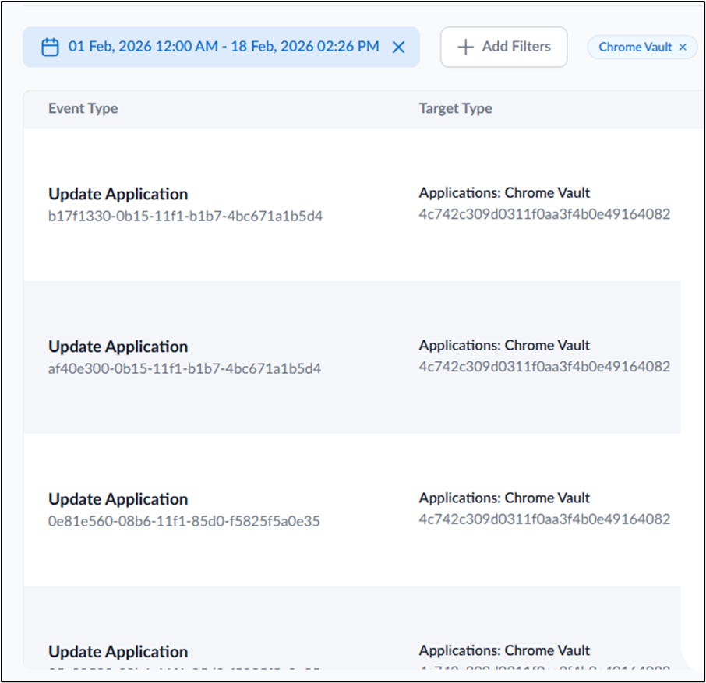Screen dimensions: 706x683
Task: Open the calendar icon in date filter
Action: (50, 48)
